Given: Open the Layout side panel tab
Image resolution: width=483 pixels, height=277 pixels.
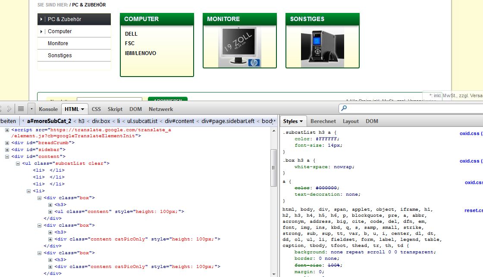Looking at the screenshot, I should 351,121.
